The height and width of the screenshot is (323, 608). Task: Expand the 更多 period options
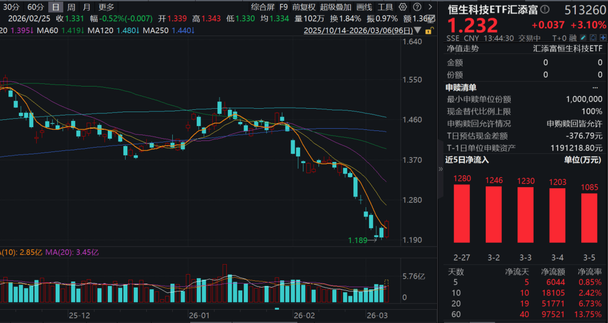click(106, 7)
